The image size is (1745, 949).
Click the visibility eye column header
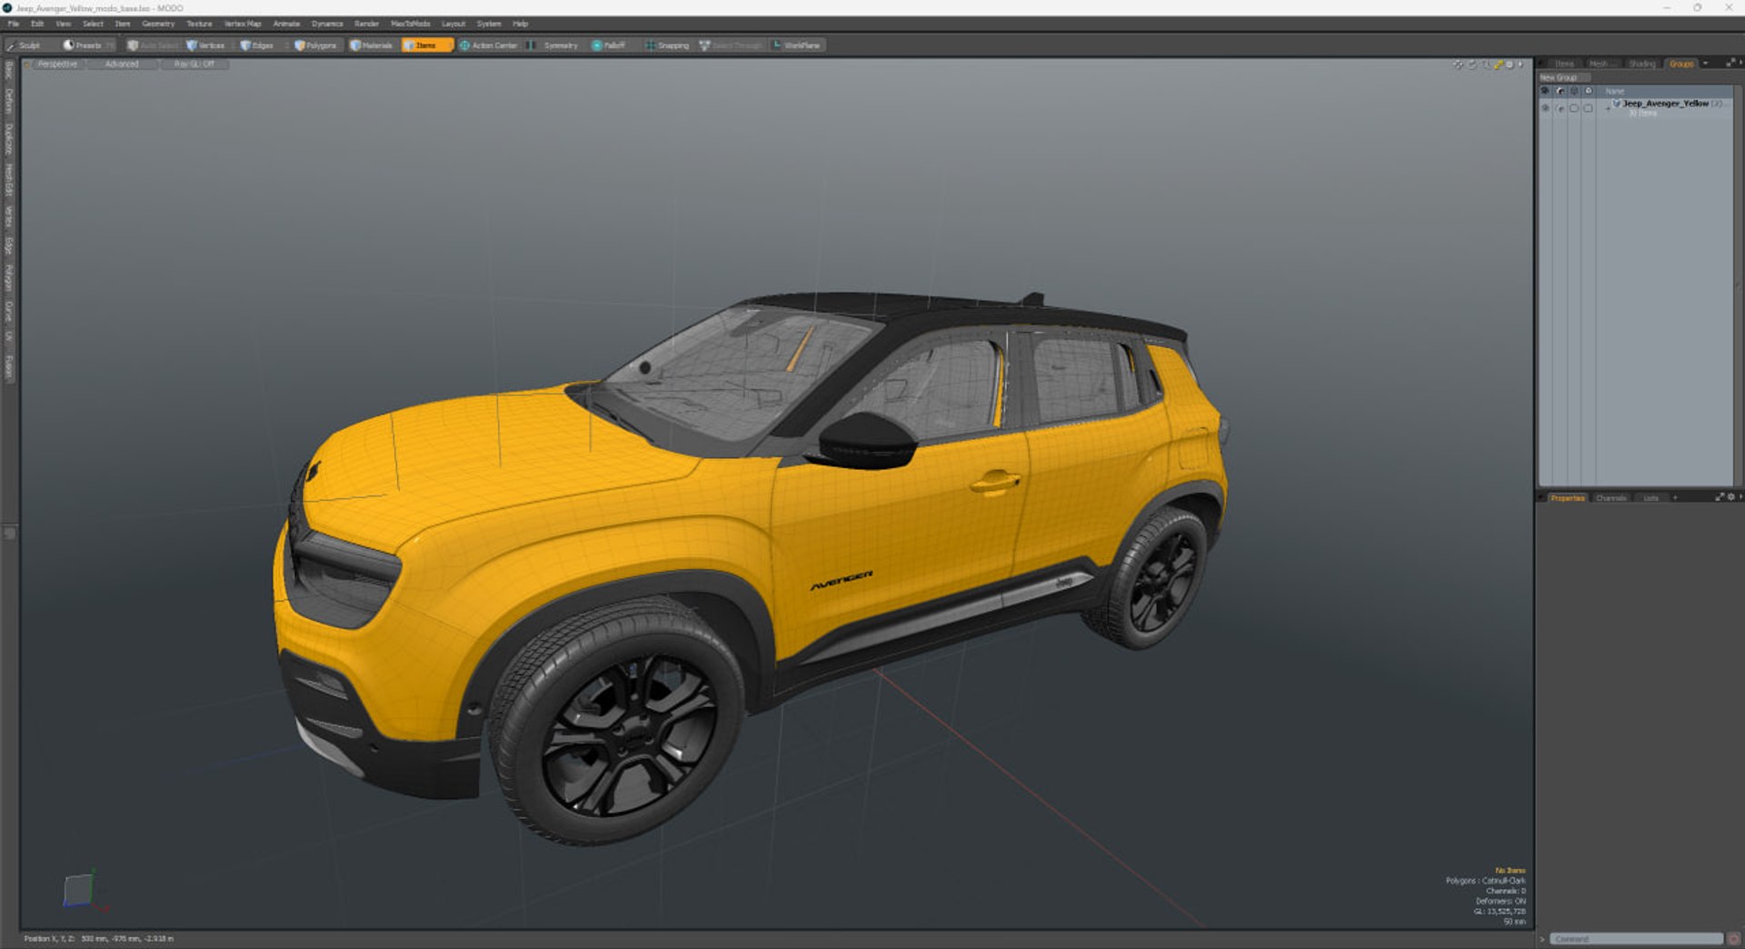point(1545,91)
